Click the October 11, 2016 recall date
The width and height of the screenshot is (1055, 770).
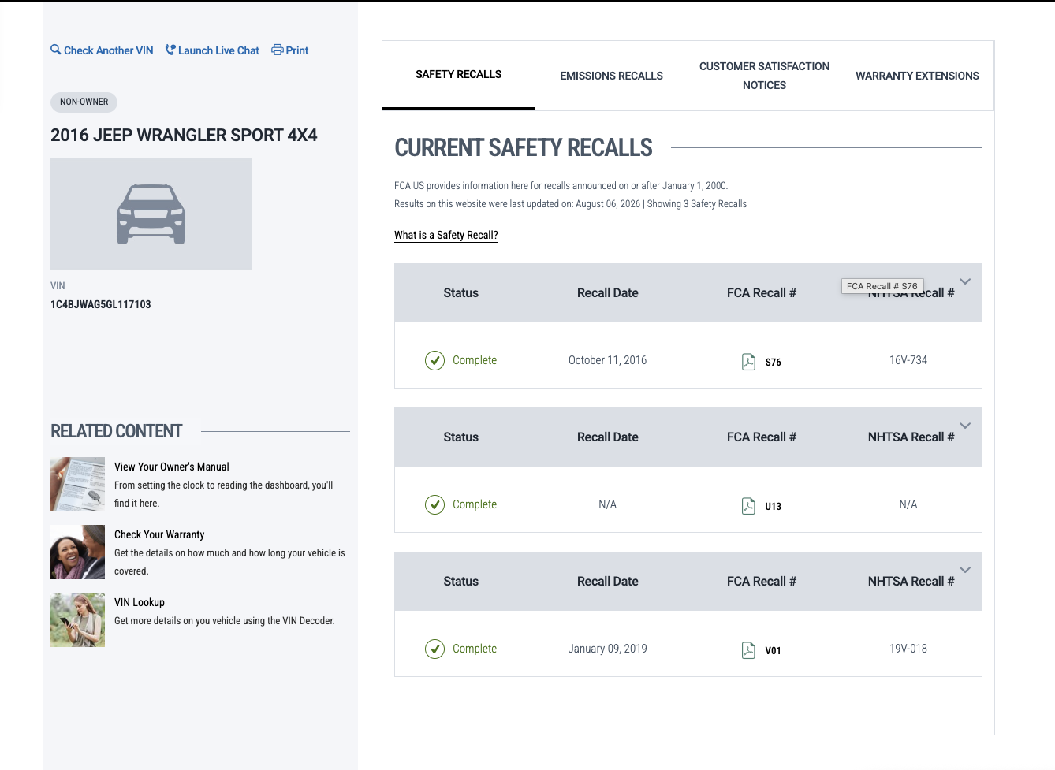(608, 360)
